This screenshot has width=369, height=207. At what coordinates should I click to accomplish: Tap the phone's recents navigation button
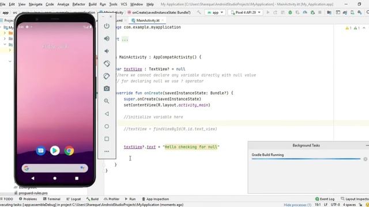point(77,178)
